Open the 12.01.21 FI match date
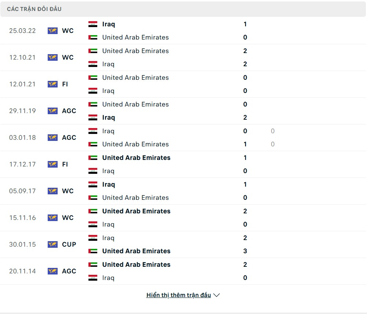This screenshot has width=367, height=314. 22,84
